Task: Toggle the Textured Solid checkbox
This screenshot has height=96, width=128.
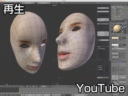Action: [x=98, y=49]
